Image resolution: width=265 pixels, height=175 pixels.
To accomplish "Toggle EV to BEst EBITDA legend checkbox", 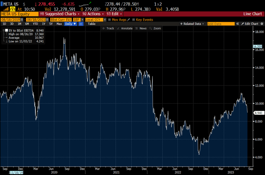I will tap(5, 31).
